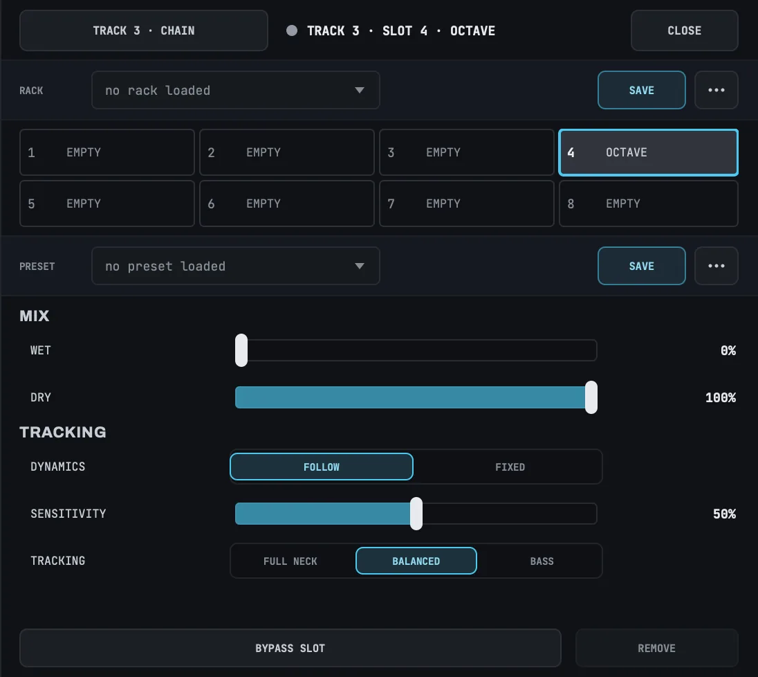Click the 'SENSITIVITY' label
Screen dimensions: 758x677
68,514
